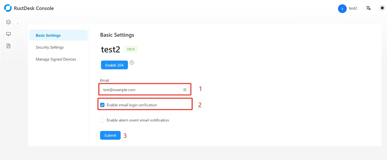
Task: Open the language translation switcher
Action: click(x=368, y=8)
